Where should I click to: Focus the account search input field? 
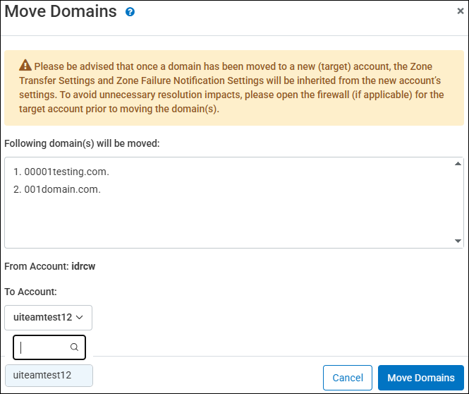44,347
